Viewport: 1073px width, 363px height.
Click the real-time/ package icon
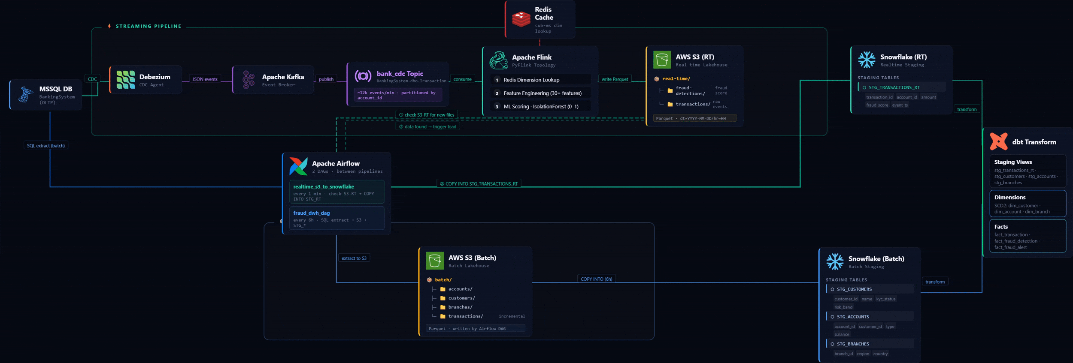coord(657,79)
